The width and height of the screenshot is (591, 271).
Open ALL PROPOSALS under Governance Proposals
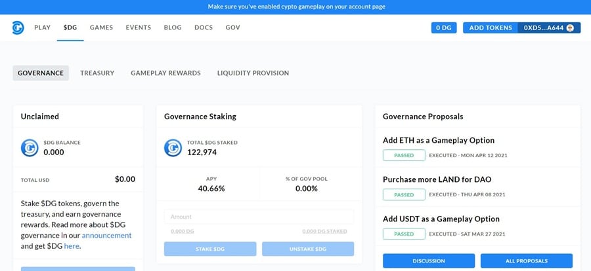click(x=526, y=261)
